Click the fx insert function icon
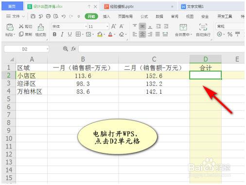Viewport: 246px width, 185px height. coord(73,49)
